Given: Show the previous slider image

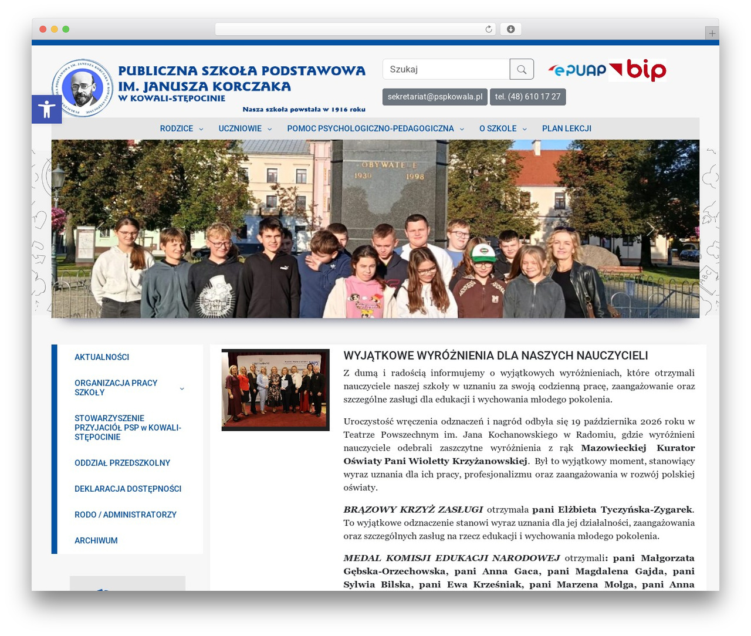Looking at the screenshot, I should coord(101,229).
